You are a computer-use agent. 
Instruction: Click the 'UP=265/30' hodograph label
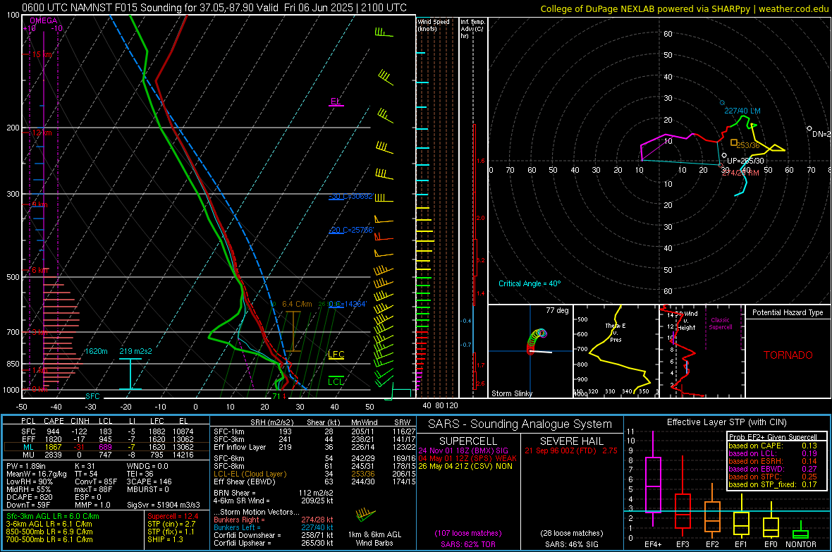point(745,161)
